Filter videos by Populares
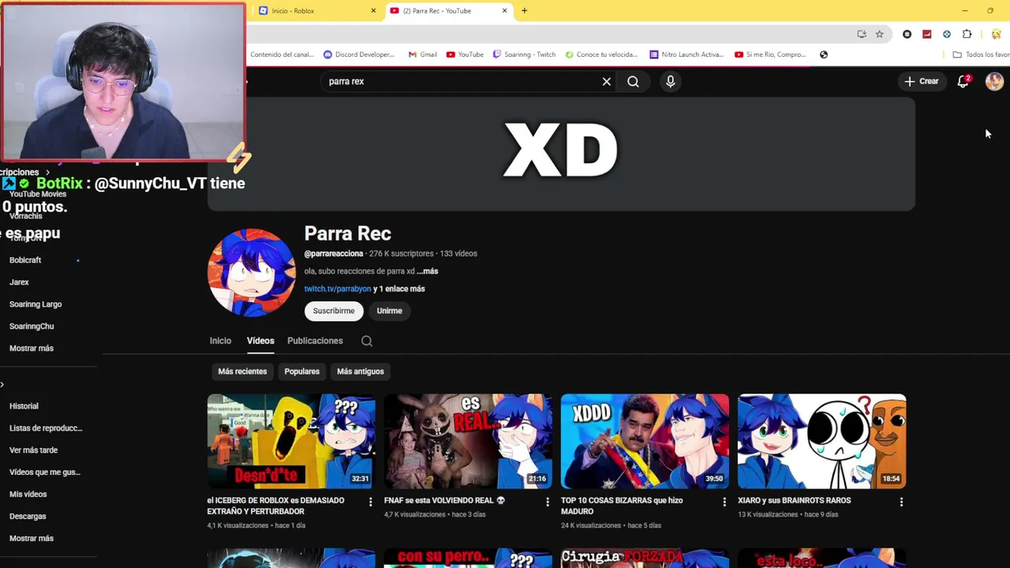 (302, 372)
